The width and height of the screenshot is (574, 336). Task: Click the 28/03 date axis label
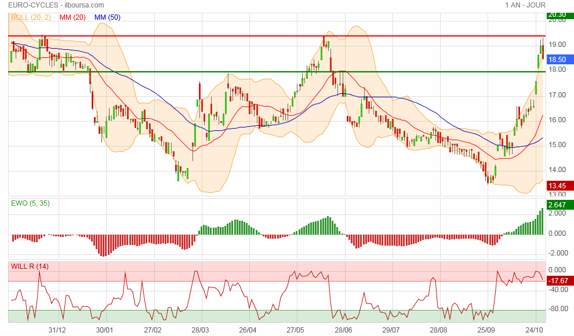click(200, 330)
